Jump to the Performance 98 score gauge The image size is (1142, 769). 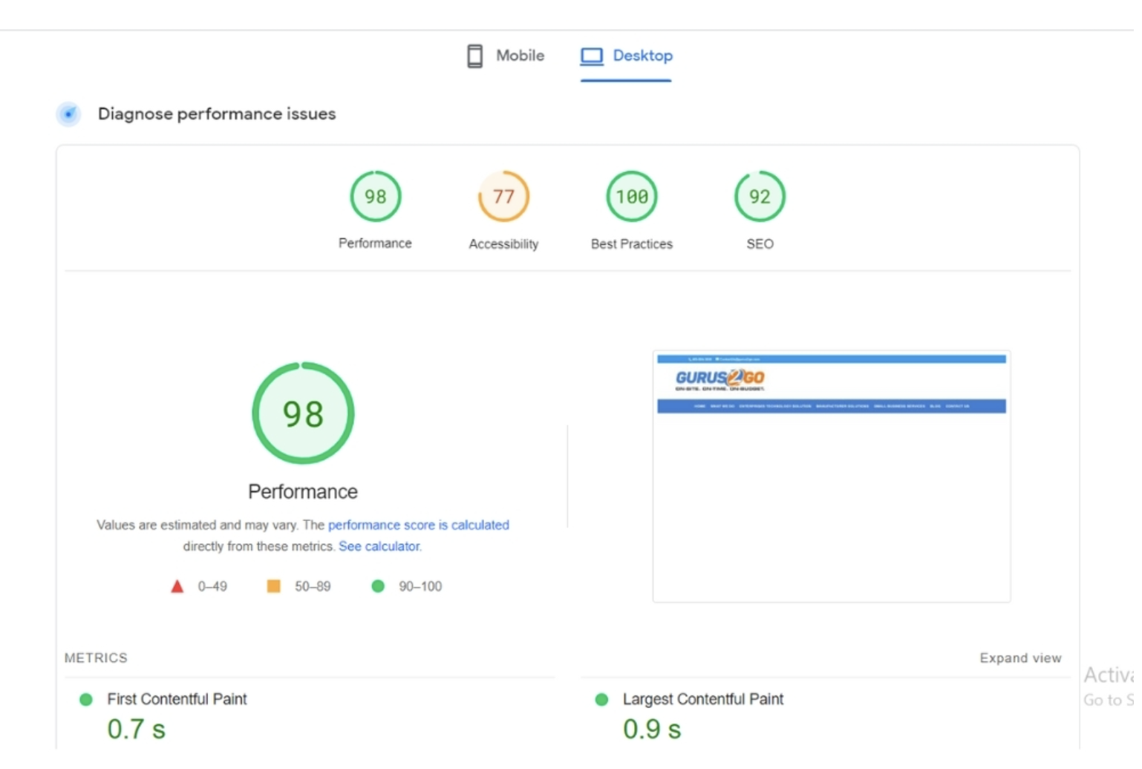click(375, 197)
